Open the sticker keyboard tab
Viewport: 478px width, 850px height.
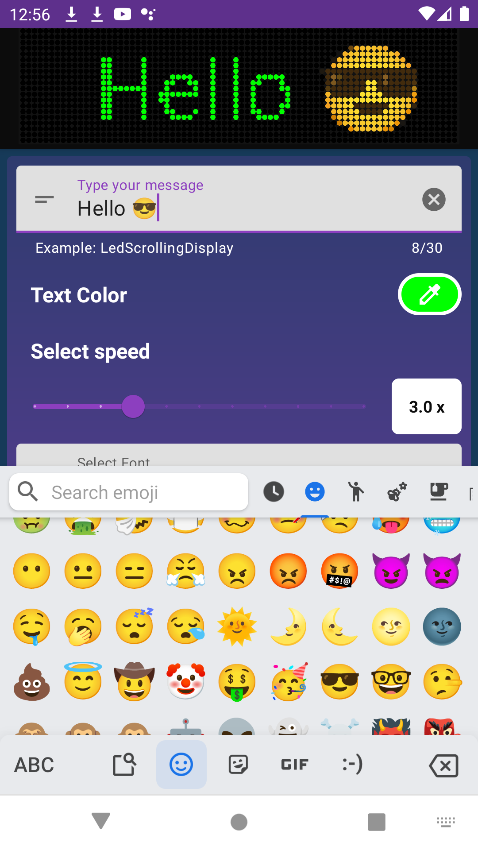pyautogui.click(x=238, y=765)
